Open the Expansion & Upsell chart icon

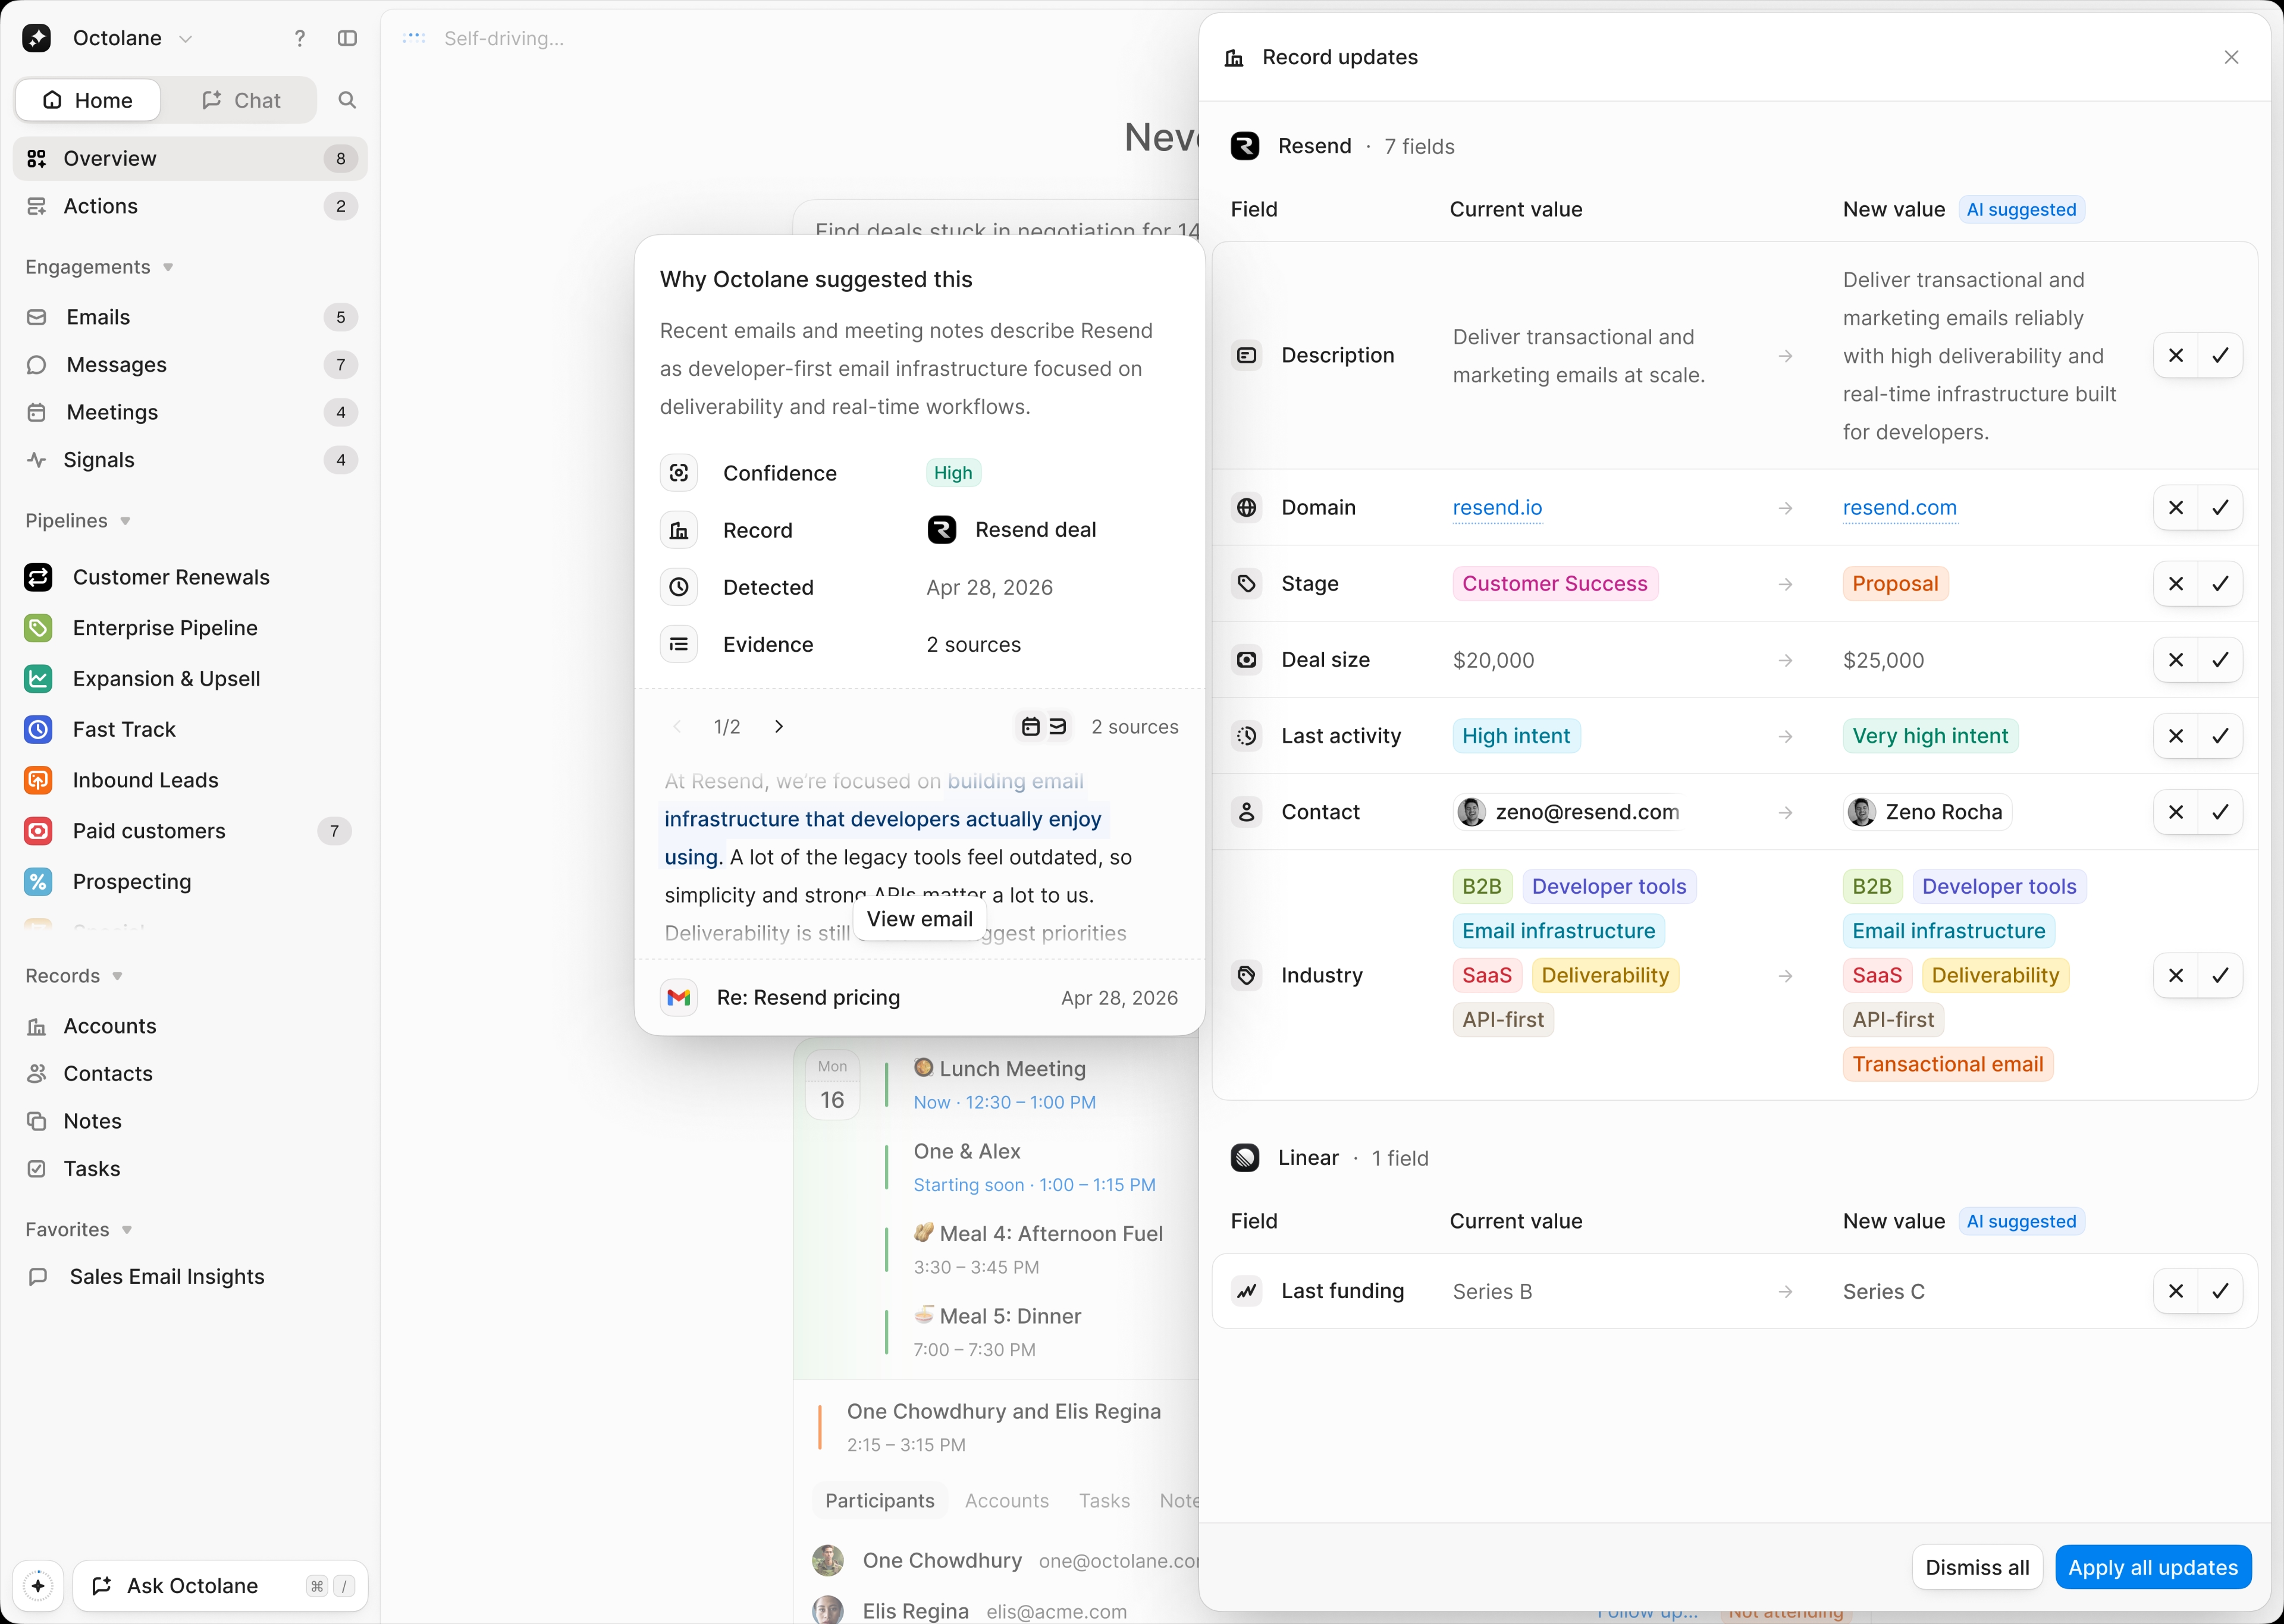click(38, 679)
